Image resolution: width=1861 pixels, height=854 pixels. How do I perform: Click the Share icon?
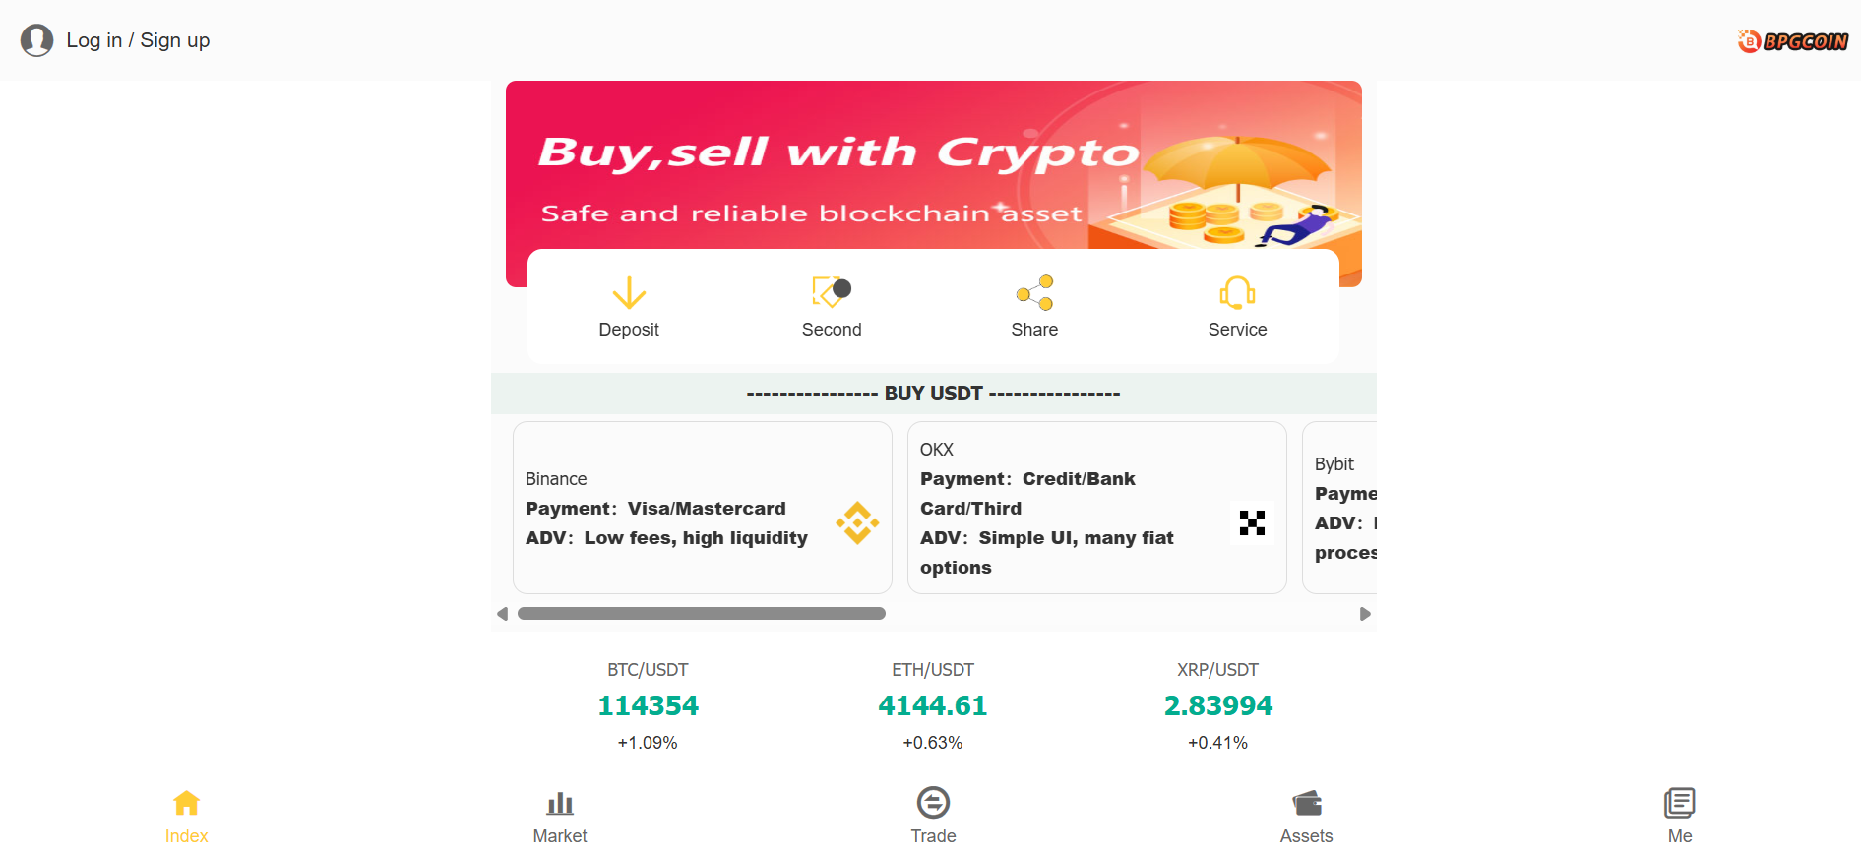point(1034,292)
